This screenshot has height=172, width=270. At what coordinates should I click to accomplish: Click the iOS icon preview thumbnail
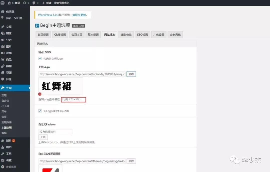50,169
